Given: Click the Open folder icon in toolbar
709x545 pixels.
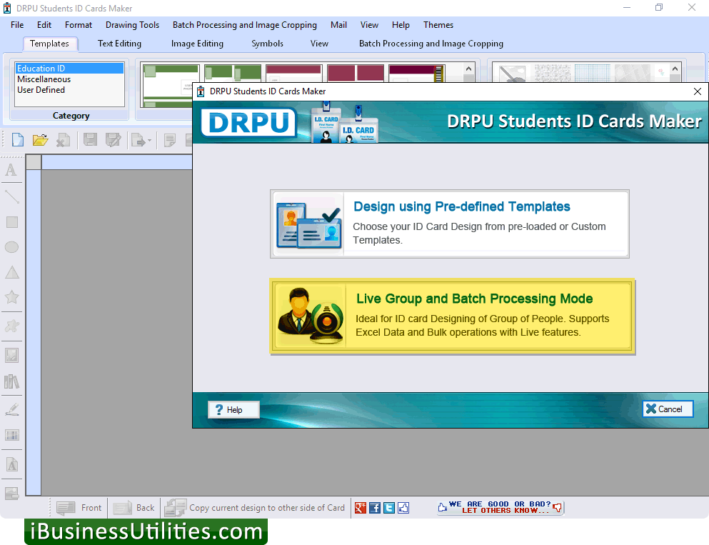Looking at the screenshot, I should (x=40, y=140).
